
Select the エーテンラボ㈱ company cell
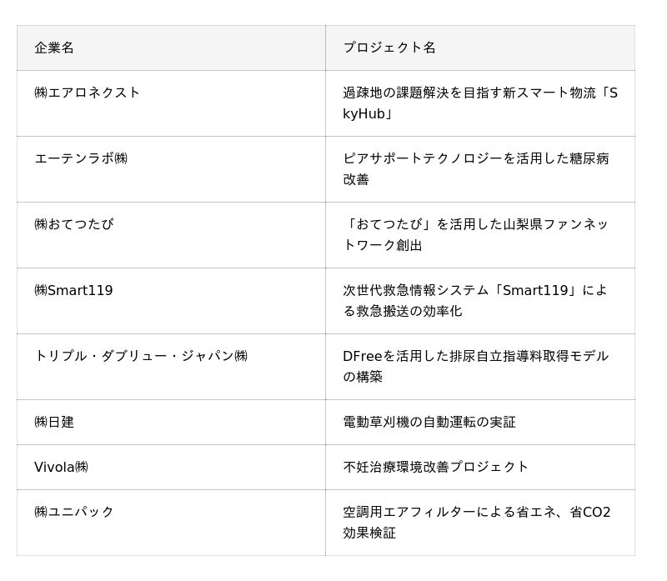pyautogui.click(x=81, y=158)
